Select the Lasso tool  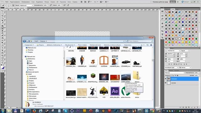coord(3,16)
